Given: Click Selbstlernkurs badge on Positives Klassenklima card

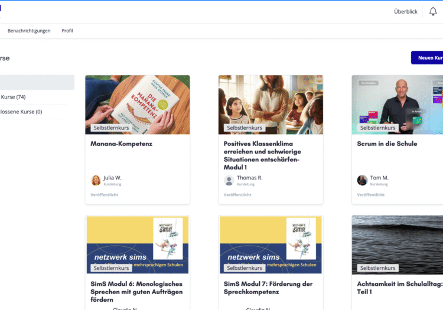Looking at the screenshot, I should click(245, 128).
